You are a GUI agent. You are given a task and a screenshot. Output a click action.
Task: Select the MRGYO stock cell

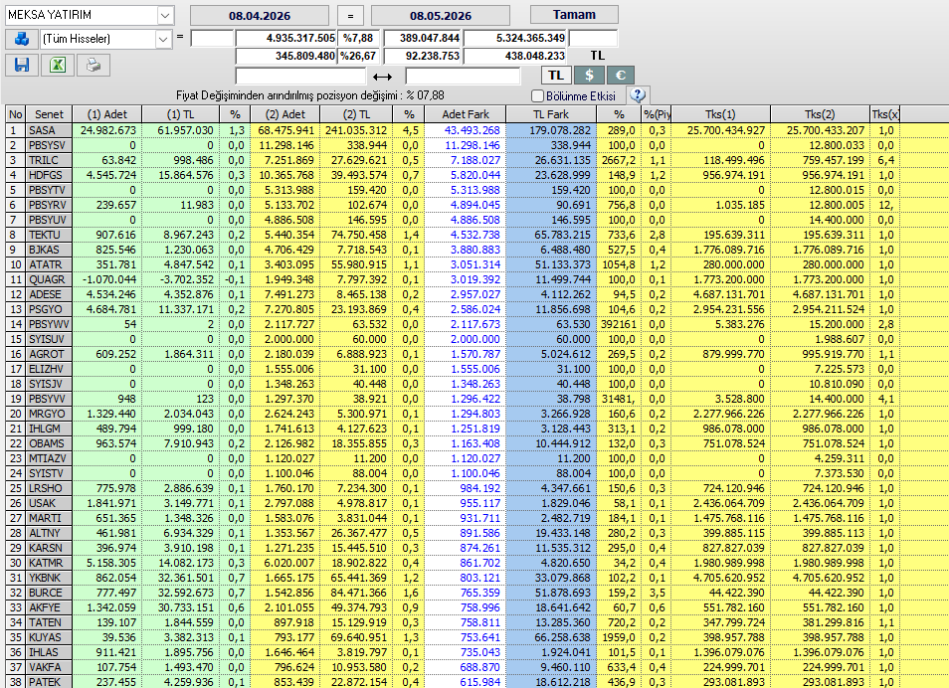49,414
